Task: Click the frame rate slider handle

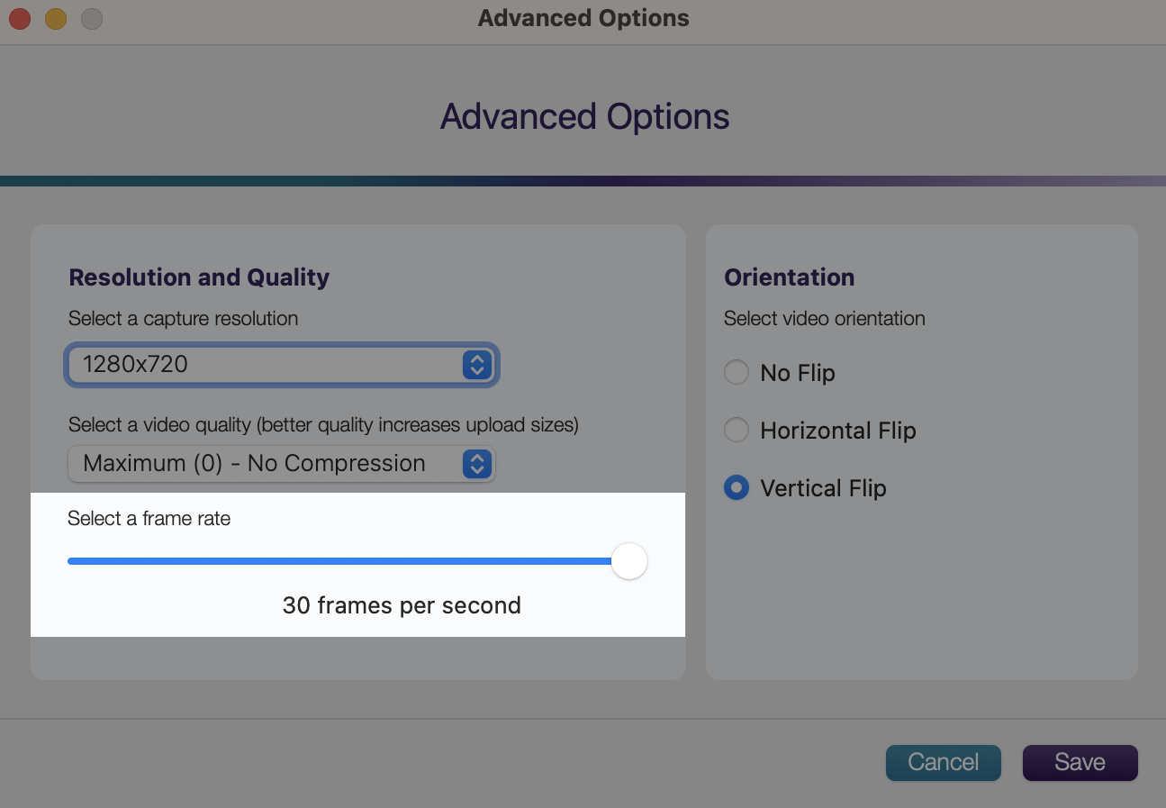Action: click(629, 560)
